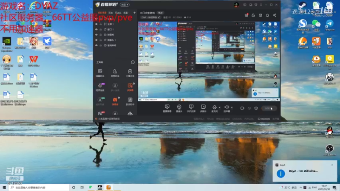
Task: Open the purple-badged tool under 弹幕助手
Action: [x=100, y=87]
